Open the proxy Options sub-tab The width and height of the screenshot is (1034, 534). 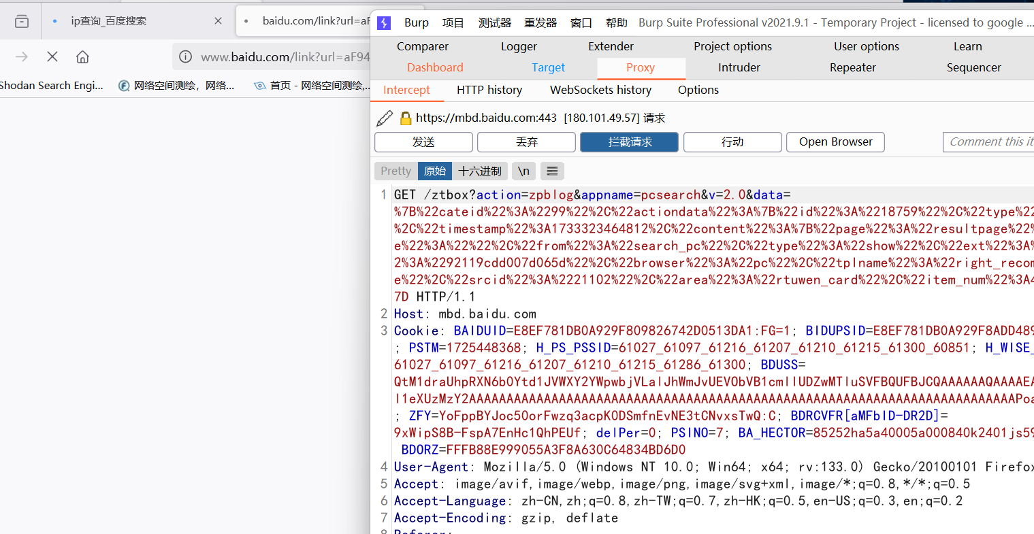pos(698,90)
